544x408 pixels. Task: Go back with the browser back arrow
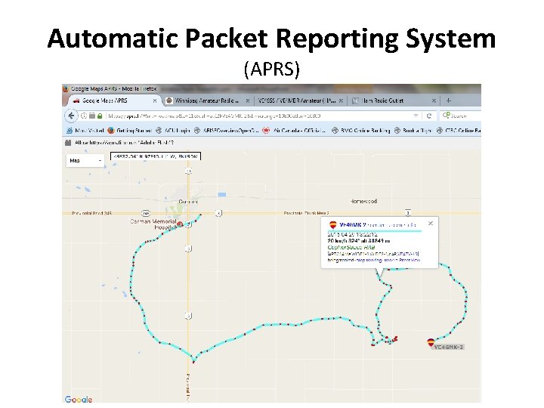71,116
